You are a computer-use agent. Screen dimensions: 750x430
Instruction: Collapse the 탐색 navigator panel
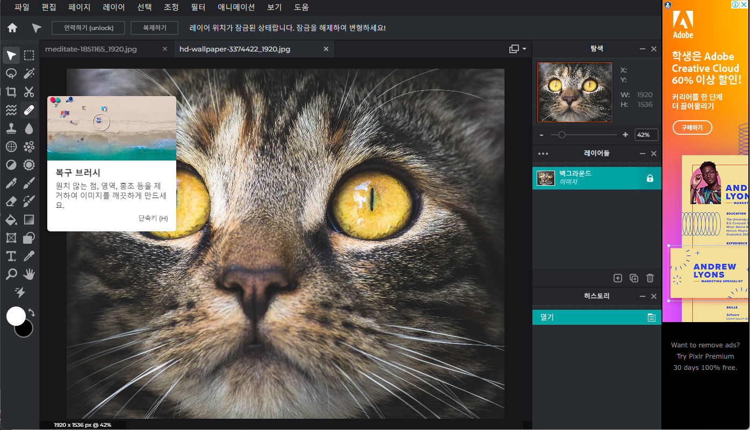coord(643,49)
